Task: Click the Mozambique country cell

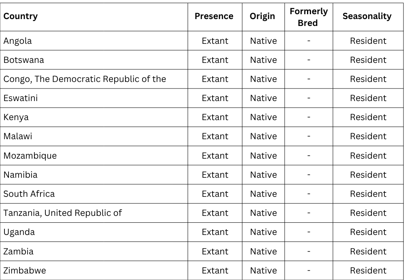Action: 30,156
